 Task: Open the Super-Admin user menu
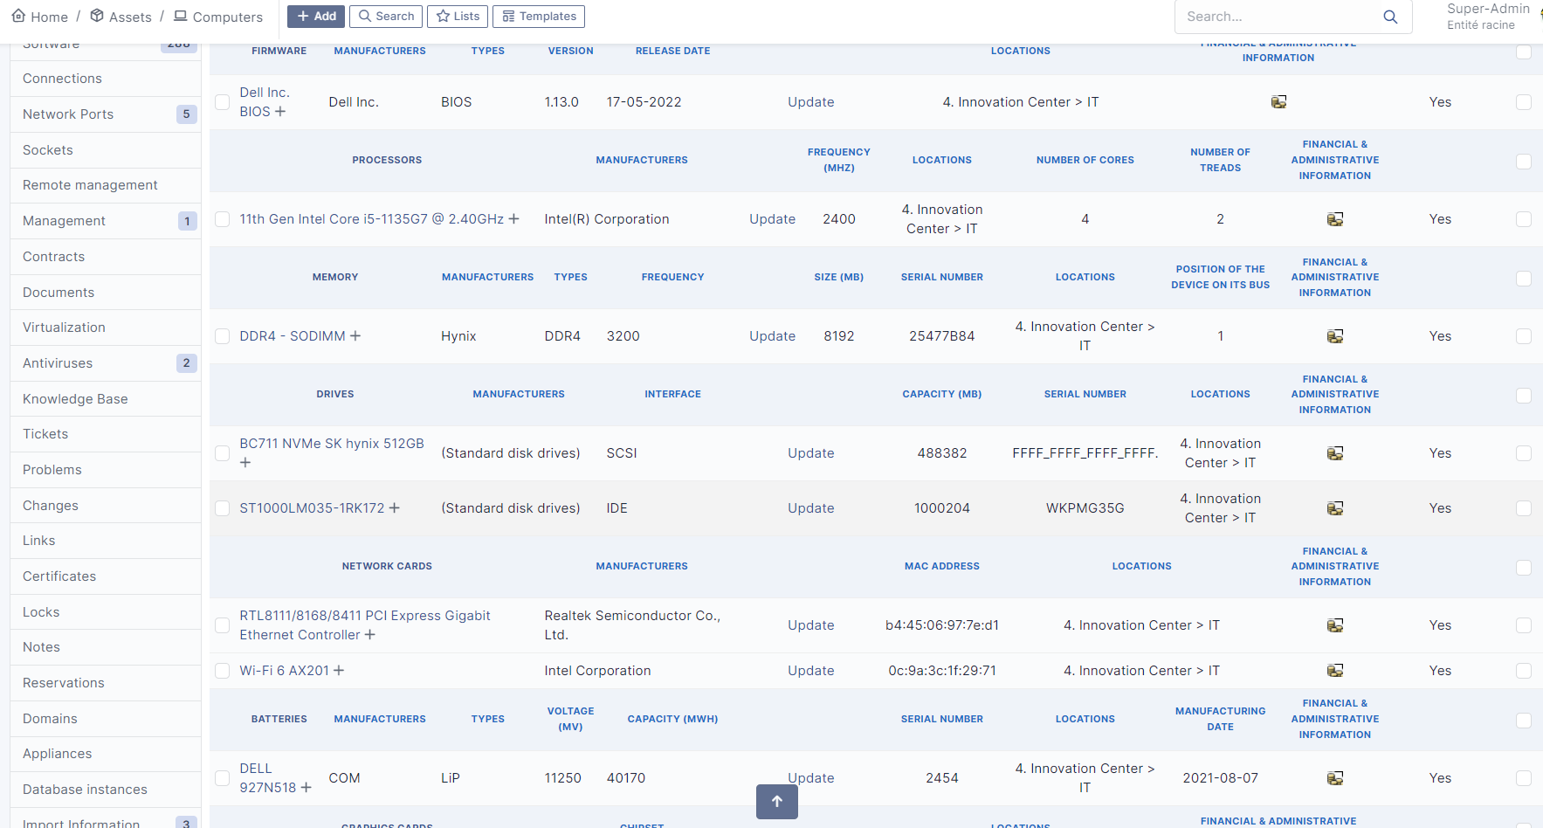1488,17
